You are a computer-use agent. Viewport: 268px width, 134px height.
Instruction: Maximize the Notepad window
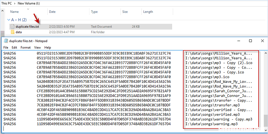tap(250, 41)
